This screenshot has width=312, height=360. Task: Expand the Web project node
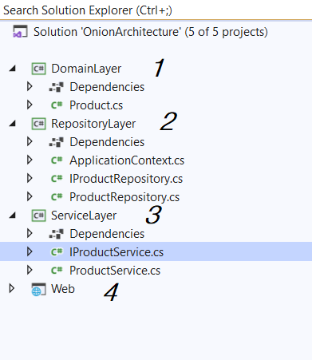[x=11, y=288]
